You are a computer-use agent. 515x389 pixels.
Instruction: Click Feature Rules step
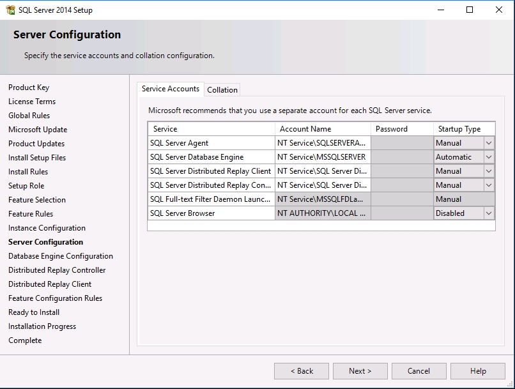[x=31, y=214]
